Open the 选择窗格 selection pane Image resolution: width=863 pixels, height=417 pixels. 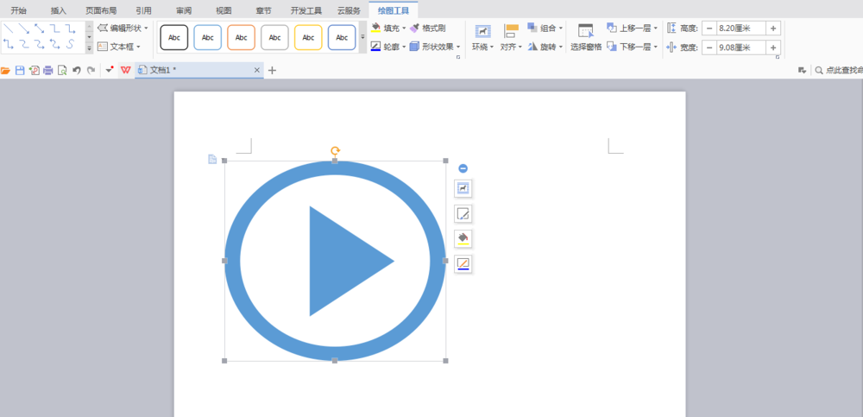click(586, 36)
